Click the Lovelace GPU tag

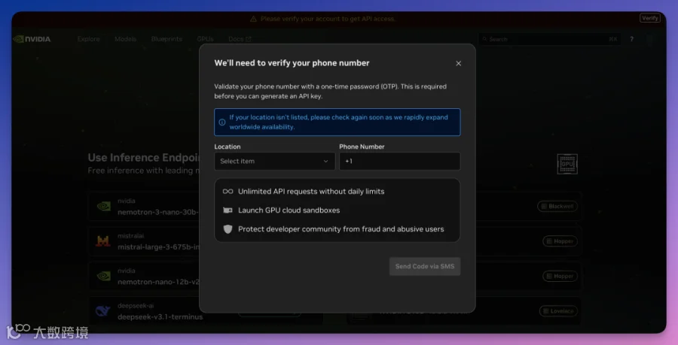coord(558,311)
